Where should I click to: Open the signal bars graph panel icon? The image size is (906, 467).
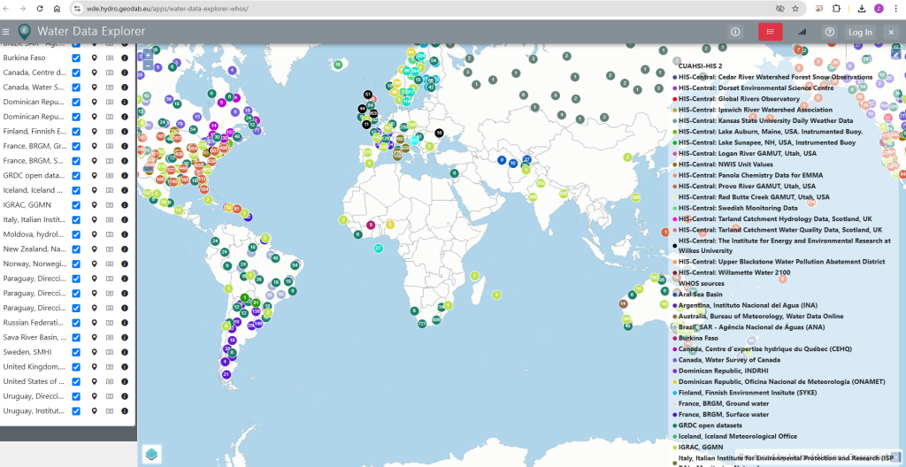pyautogui.click(x=802, y=32)
